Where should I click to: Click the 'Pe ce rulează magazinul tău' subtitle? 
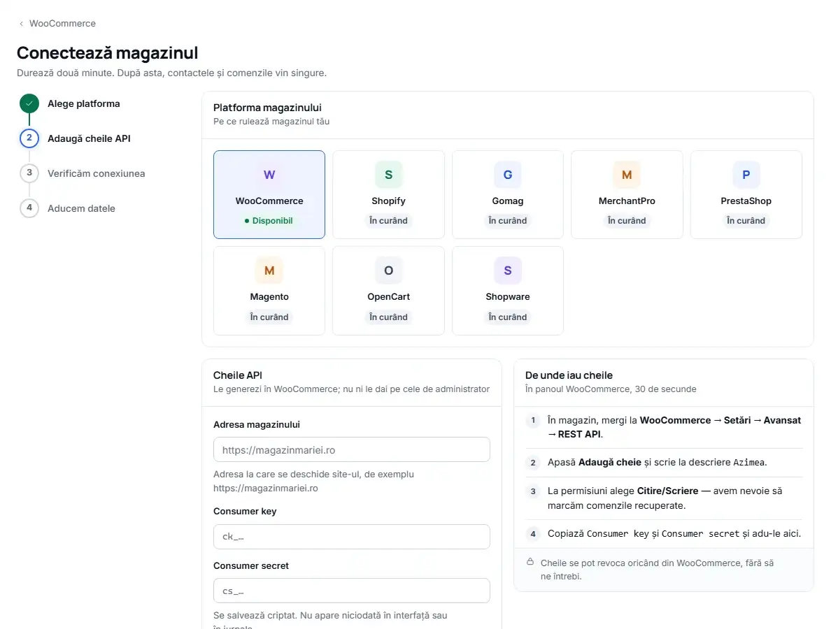271,121
